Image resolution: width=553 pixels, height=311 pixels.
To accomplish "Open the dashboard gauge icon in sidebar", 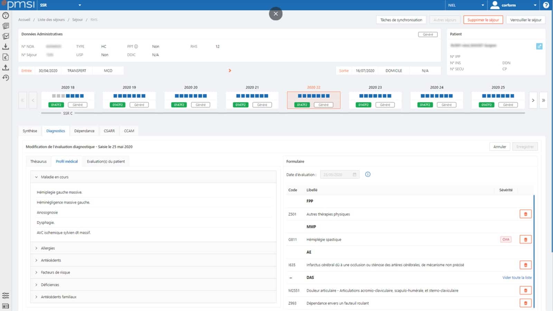I will click(x=6, y=16).
